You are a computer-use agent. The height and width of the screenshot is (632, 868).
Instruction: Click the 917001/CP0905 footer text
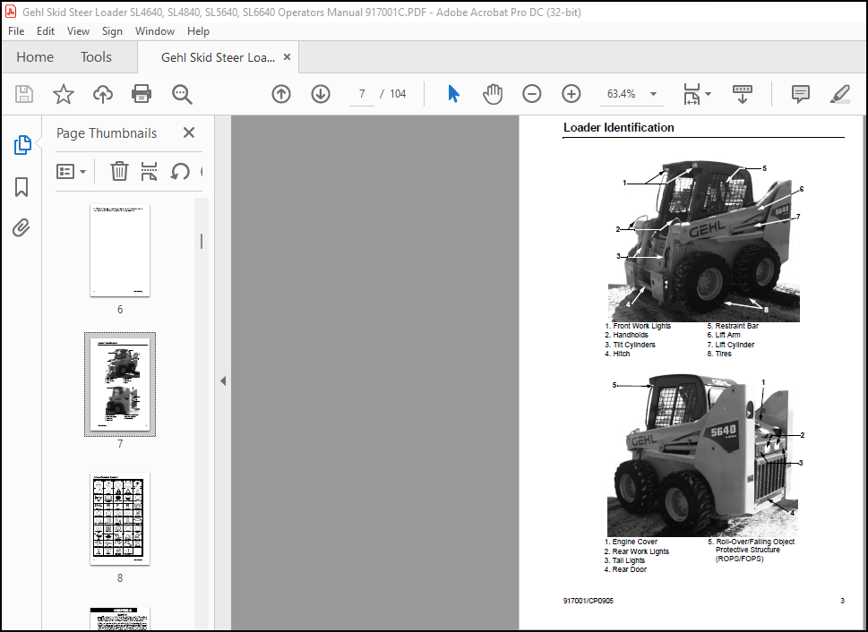588,601
